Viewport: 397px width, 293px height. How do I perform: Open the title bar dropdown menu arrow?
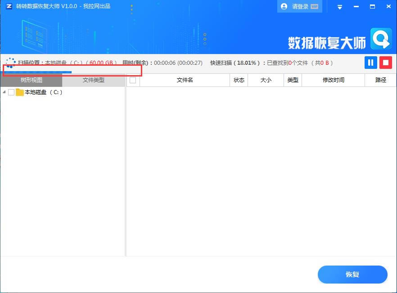pos(340,7)
